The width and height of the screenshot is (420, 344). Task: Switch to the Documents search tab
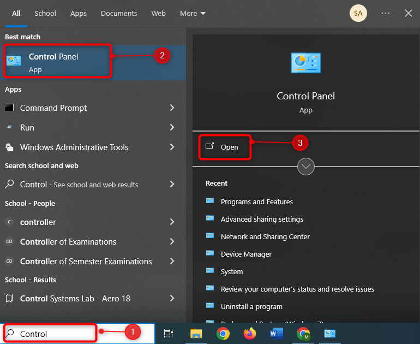coord(119,13)
